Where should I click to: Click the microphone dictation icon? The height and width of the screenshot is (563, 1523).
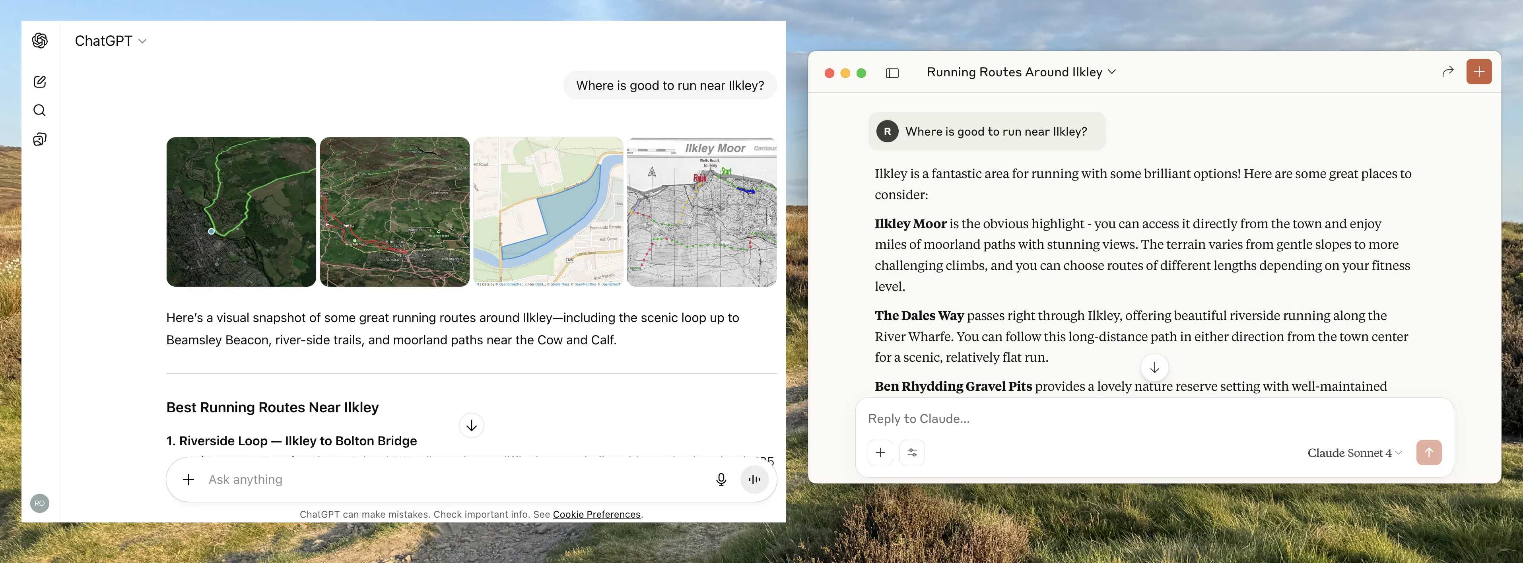pyautogui.click(x=721, y=480)
